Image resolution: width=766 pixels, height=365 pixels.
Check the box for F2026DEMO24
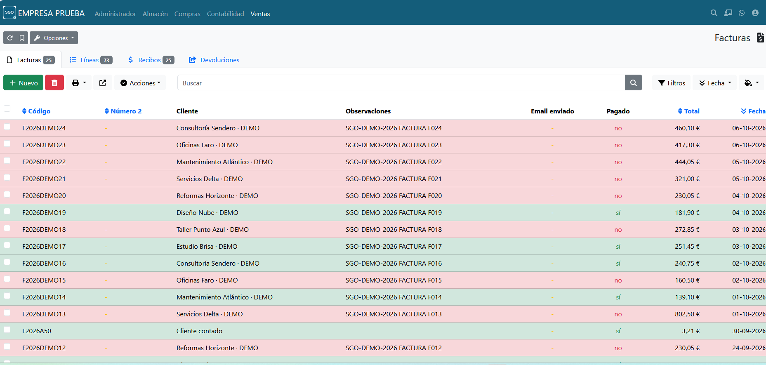(x=7, y=127)
